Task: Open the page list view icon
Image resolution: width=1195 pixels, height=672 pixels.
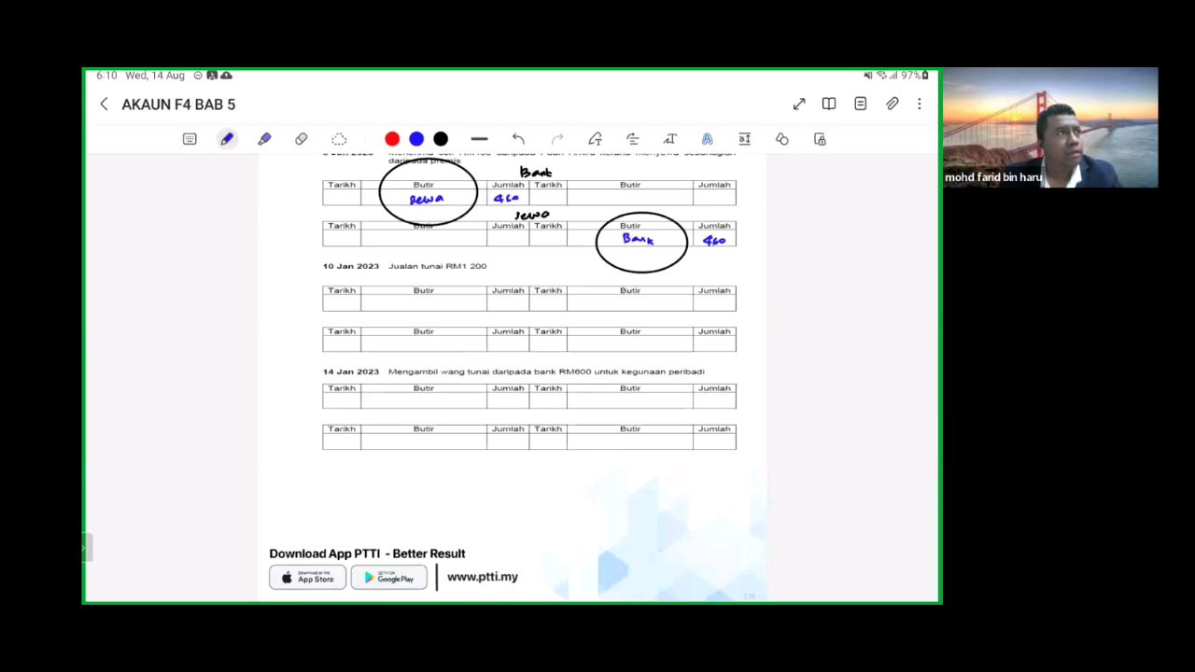Action: coord(861,105)
